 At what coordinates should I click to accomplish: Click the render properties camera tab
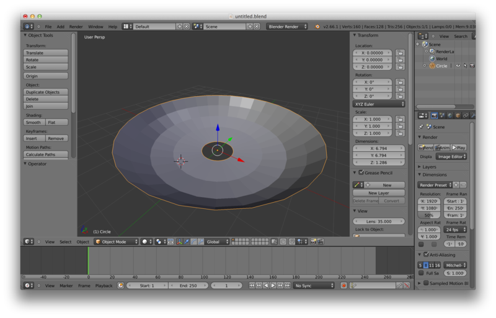coord(435,115)
